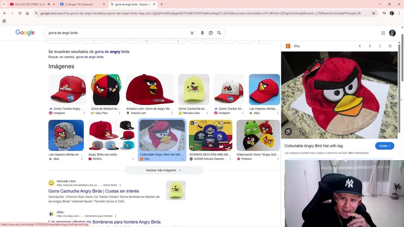Open eBay Sombreros para hombre Angry Birds link
The image size is (404, 227).
coord(104,222)
